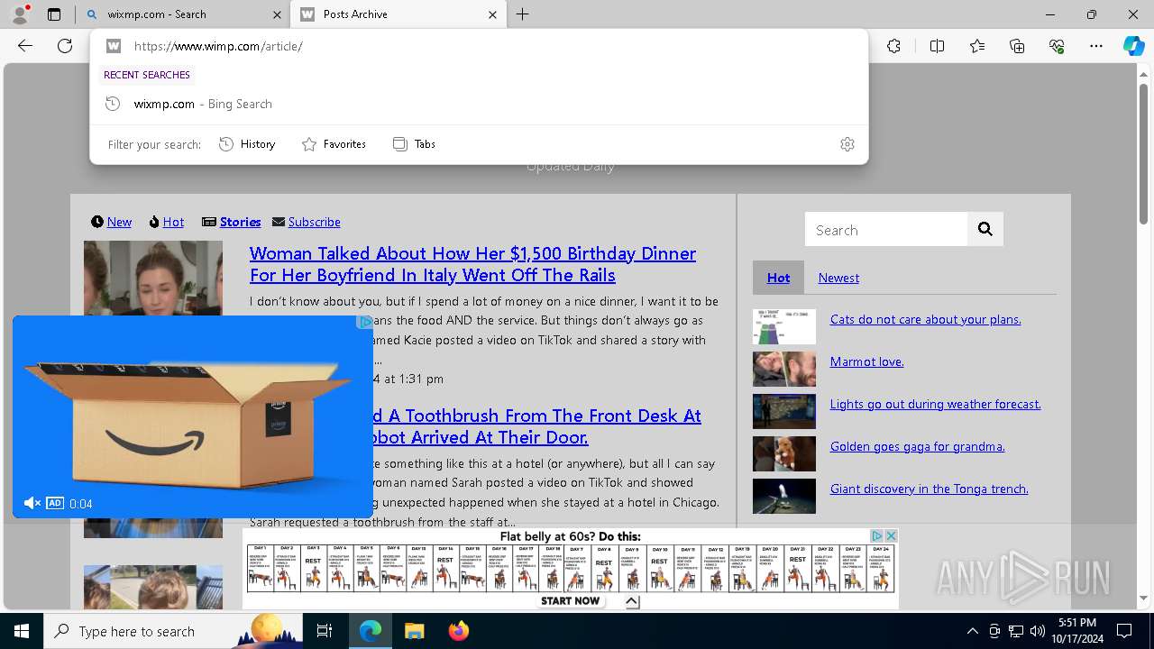Screen dimensions: 1154x649
Task: Open the 'Marmot love.' link
Action: (x=866, y=361)
